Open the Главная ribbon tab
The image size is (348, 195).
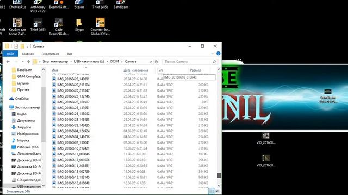(x=28, y=54)
